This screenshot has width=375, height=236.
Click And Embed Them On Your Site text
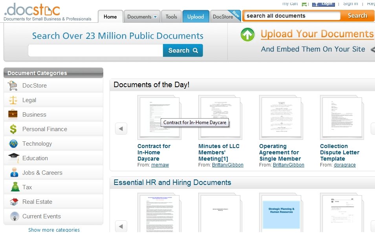point(313,49)
